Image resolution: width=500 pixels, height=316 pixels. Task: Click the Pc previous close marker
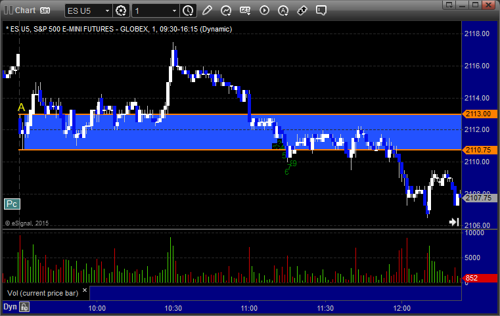point(12,204)
